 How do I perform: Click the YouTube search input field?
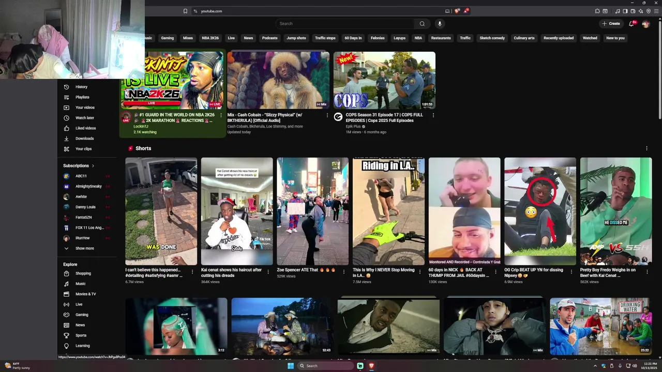pyautogui.click(x=345, y=23)
